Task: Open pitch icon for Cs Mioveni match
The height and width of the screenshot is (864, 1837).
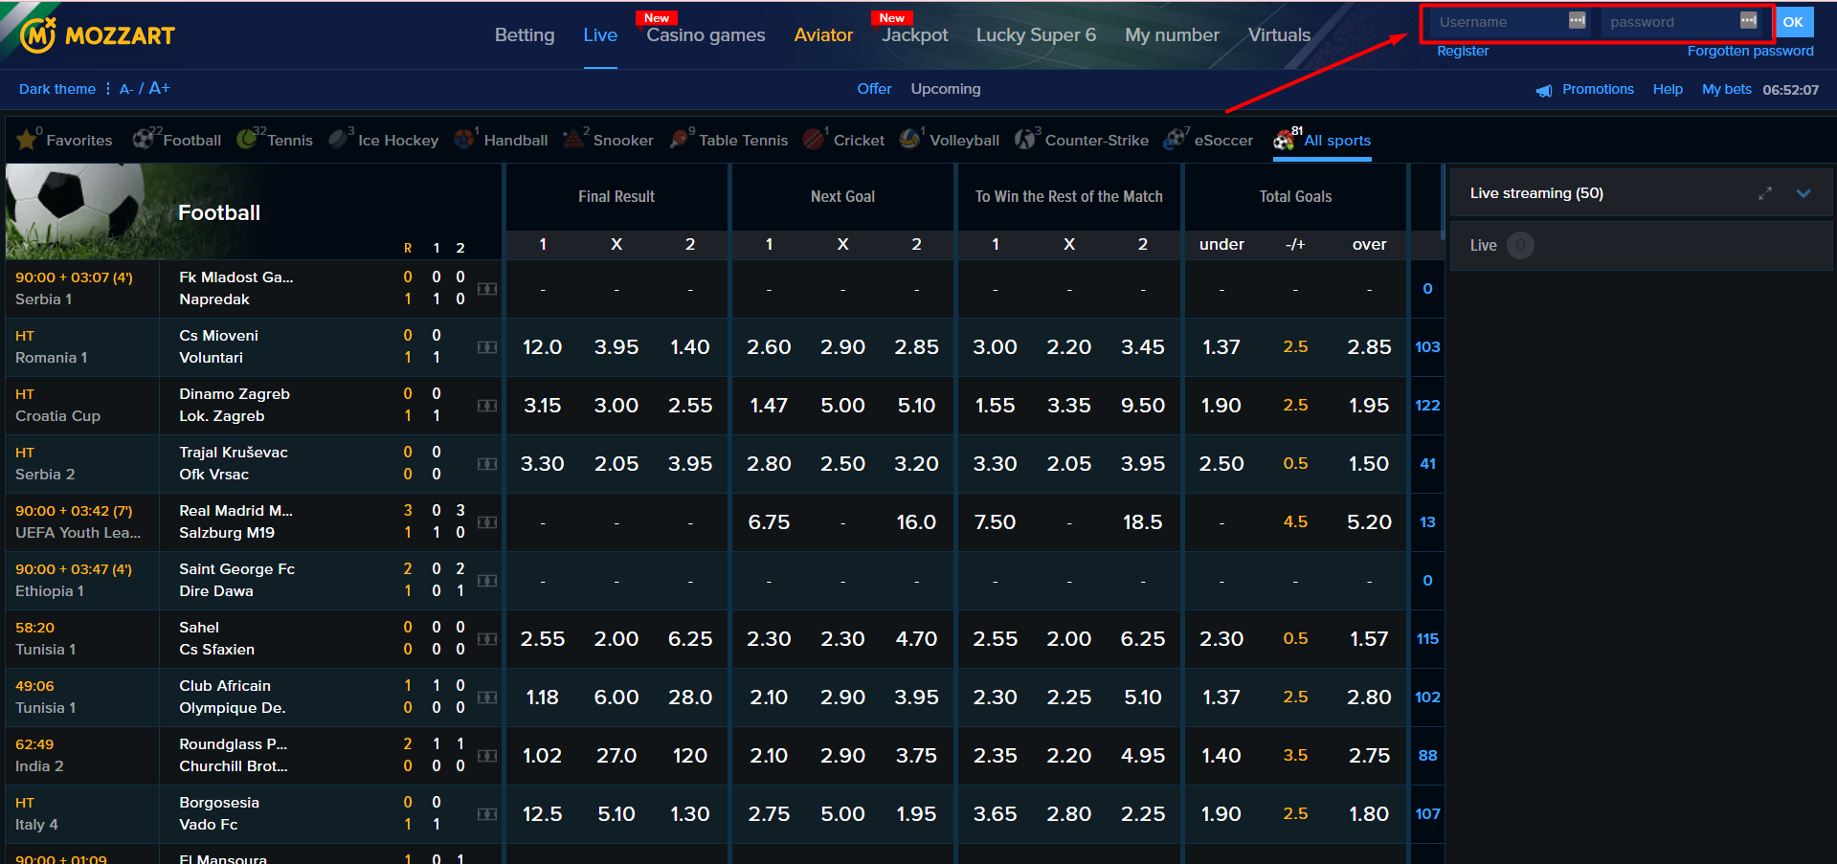Action: coord(487,347)
